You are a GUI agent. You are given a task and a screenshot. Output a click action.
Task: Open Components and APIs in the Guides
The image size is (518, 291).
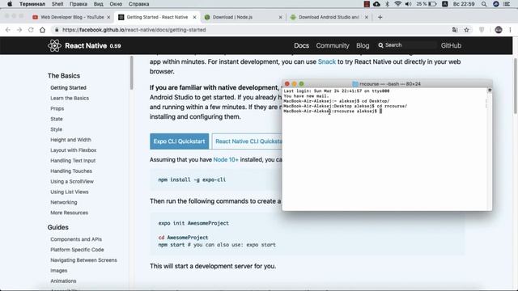[76, 239]
